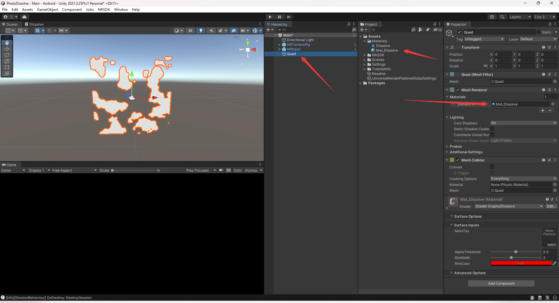Click the shader Edit button
559x303 pixels.
pyautogui.click(x=551, y=206)
